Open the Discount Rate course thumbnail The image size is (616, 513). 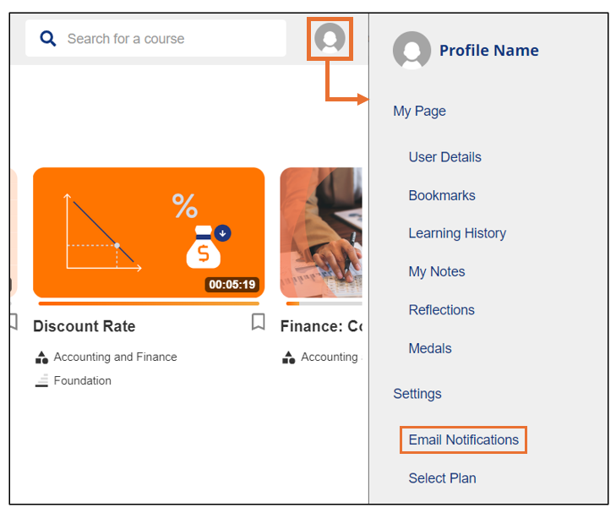tap(149, 232)
